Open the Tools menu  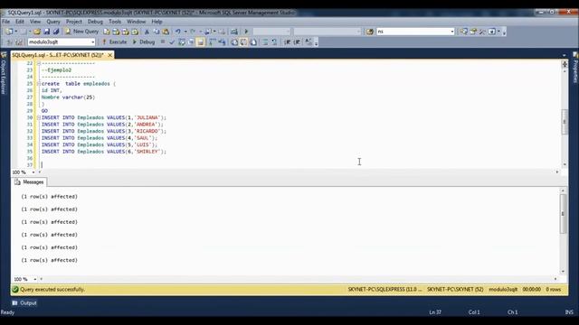coord(115,22)
